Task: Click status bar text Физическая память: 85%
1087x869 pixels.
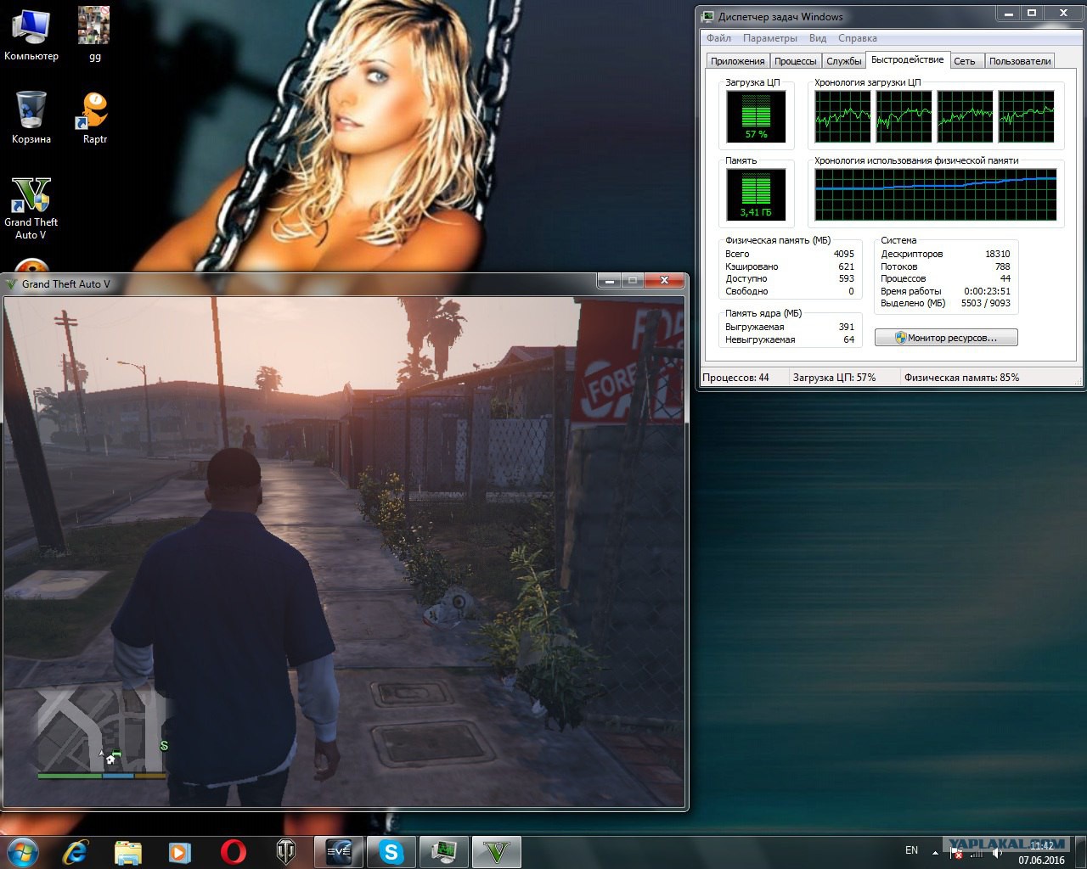Action: 961,378
